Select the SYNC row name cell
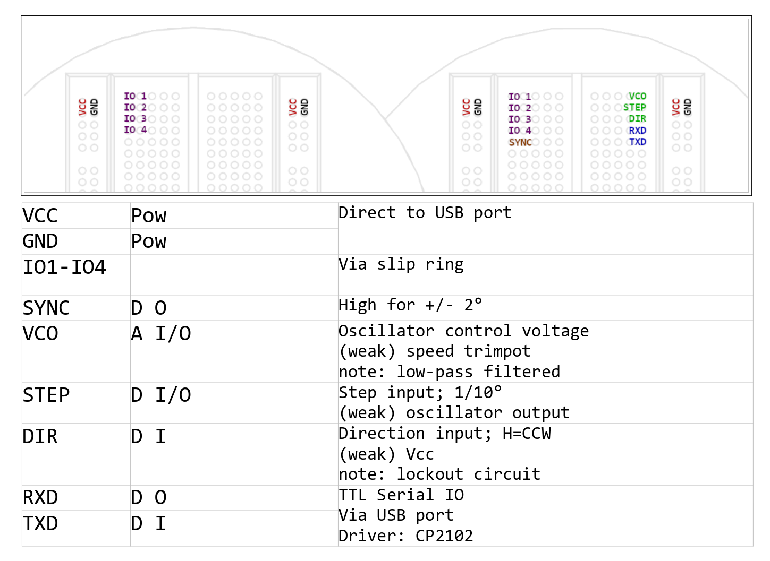770x561 pixels. tap(76, 308)
